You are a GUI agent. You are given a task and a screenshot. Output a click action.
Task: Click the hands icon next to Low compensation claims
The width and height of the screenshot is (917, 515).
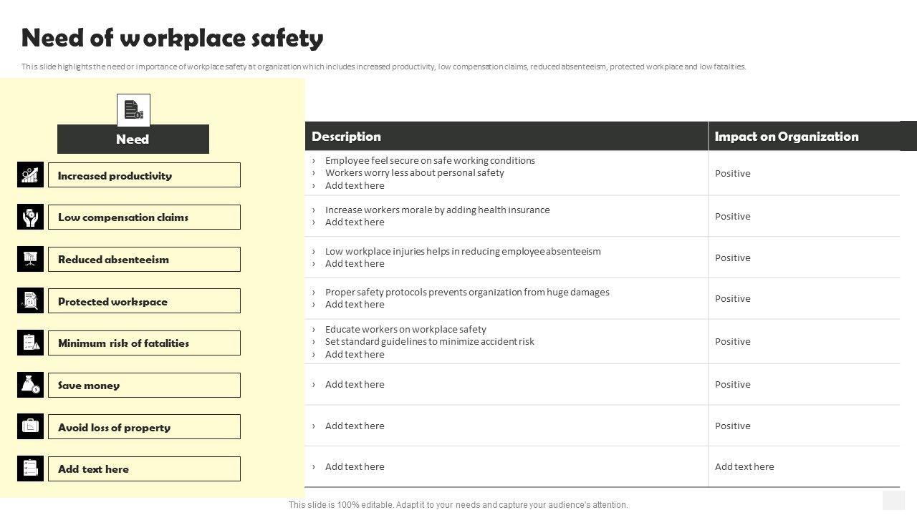point(30,217)
